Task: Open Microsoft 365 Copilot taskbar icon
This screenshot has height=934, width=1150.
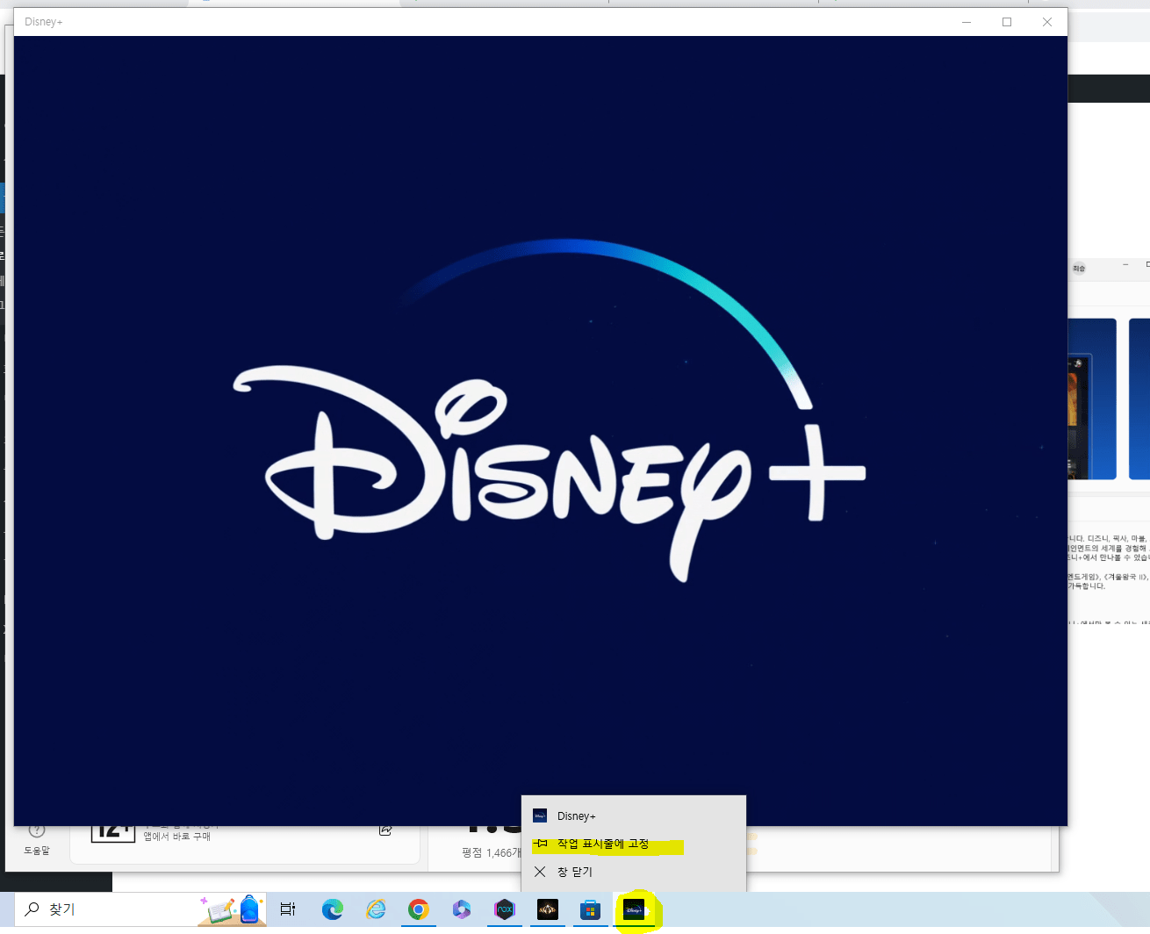Action: (x=462, y=910)
